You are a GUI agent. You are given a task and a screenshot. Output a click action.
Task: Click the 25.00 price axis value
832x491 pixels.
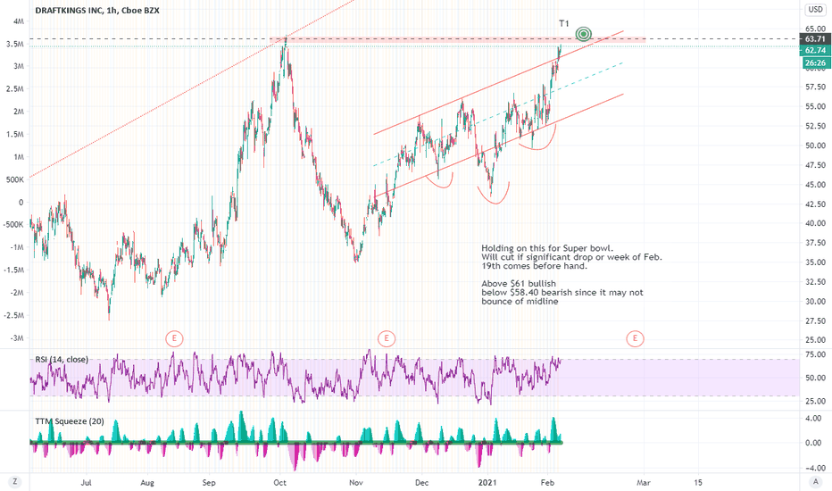[815, 340]
